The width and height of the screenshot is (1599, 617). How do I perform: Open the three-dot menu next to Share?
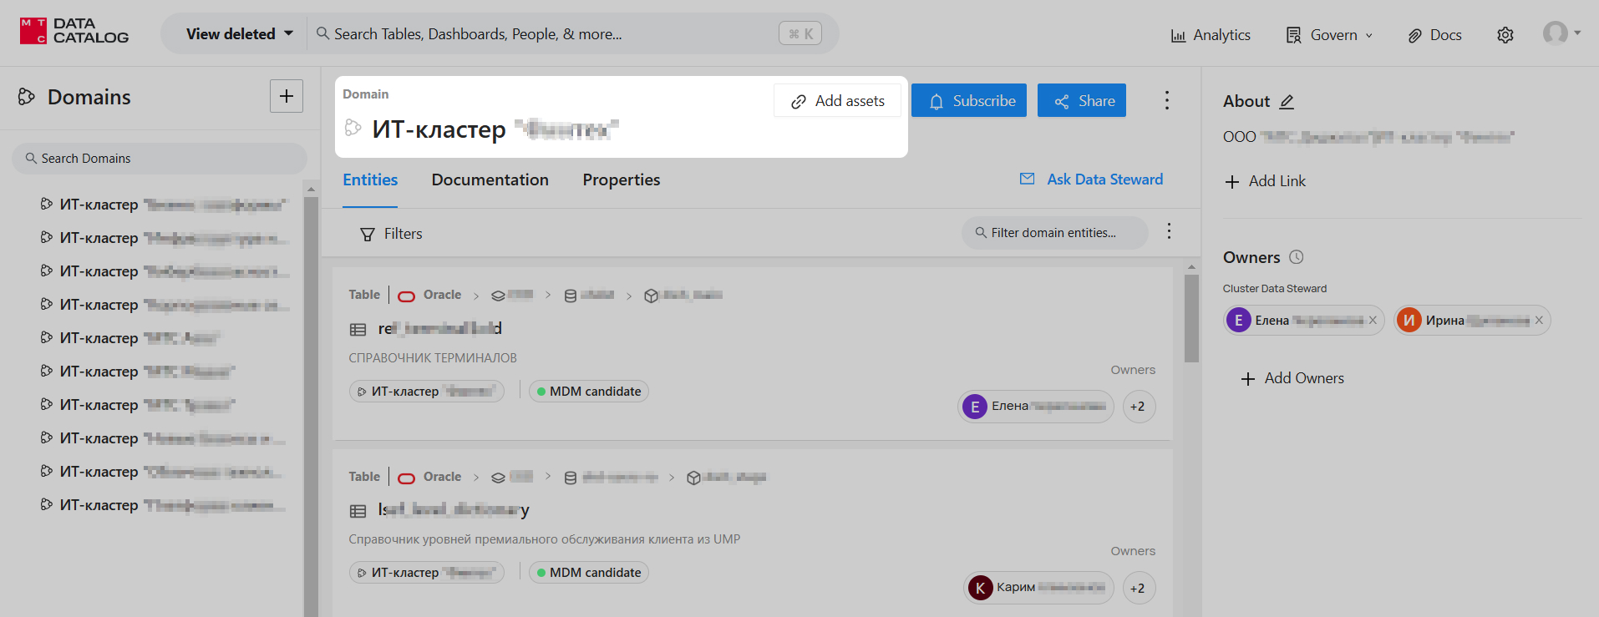point(1166,101)
